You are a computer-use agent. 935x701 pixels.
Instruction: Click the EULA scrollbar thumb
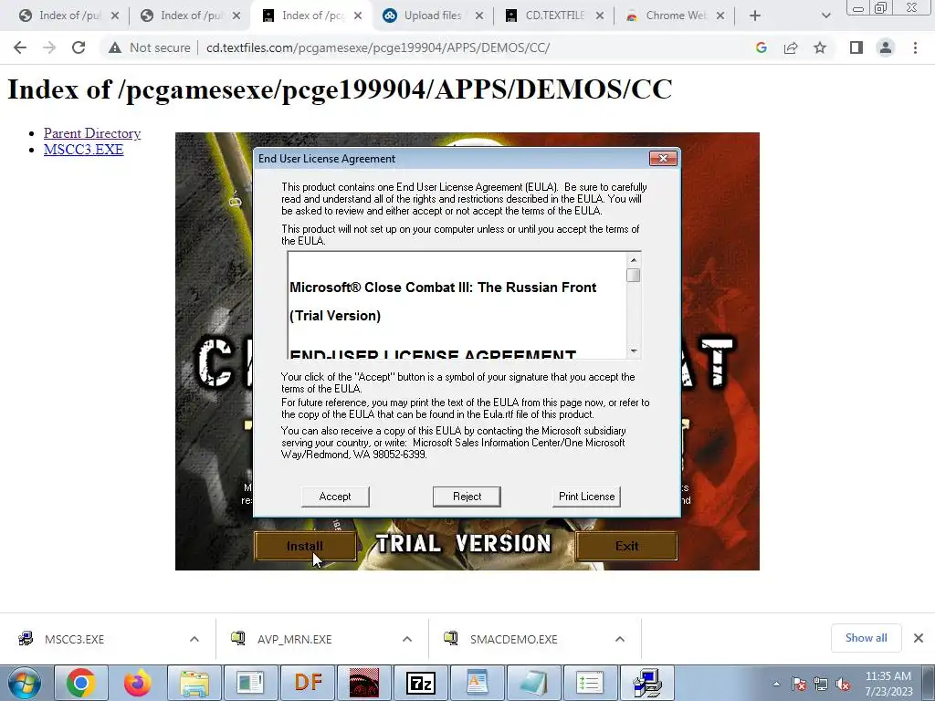pyautogui.click(x=634, y=276)
